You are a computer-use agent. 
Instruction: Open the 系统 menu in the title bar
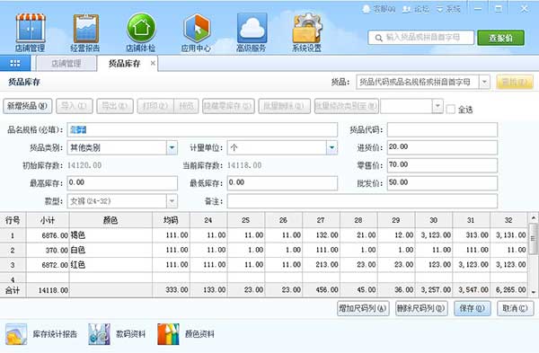(448, 9)
